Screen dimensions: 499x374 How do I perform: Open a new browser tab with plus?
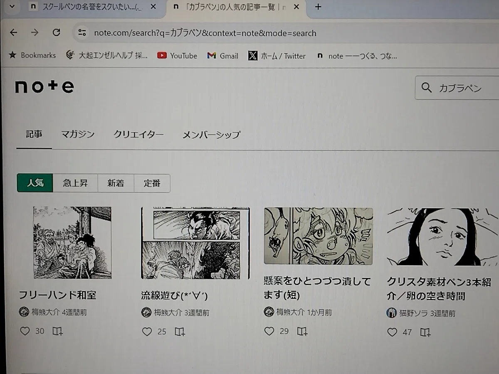(x=318, y=7)
